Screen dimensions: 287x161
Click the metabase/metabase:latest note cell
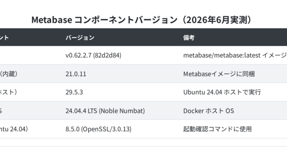pos(235,55)
